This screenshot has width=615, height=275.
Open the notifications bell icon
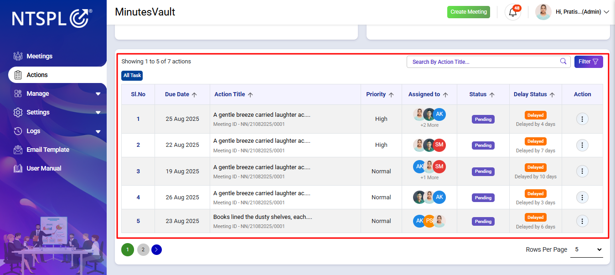point(513,12)
